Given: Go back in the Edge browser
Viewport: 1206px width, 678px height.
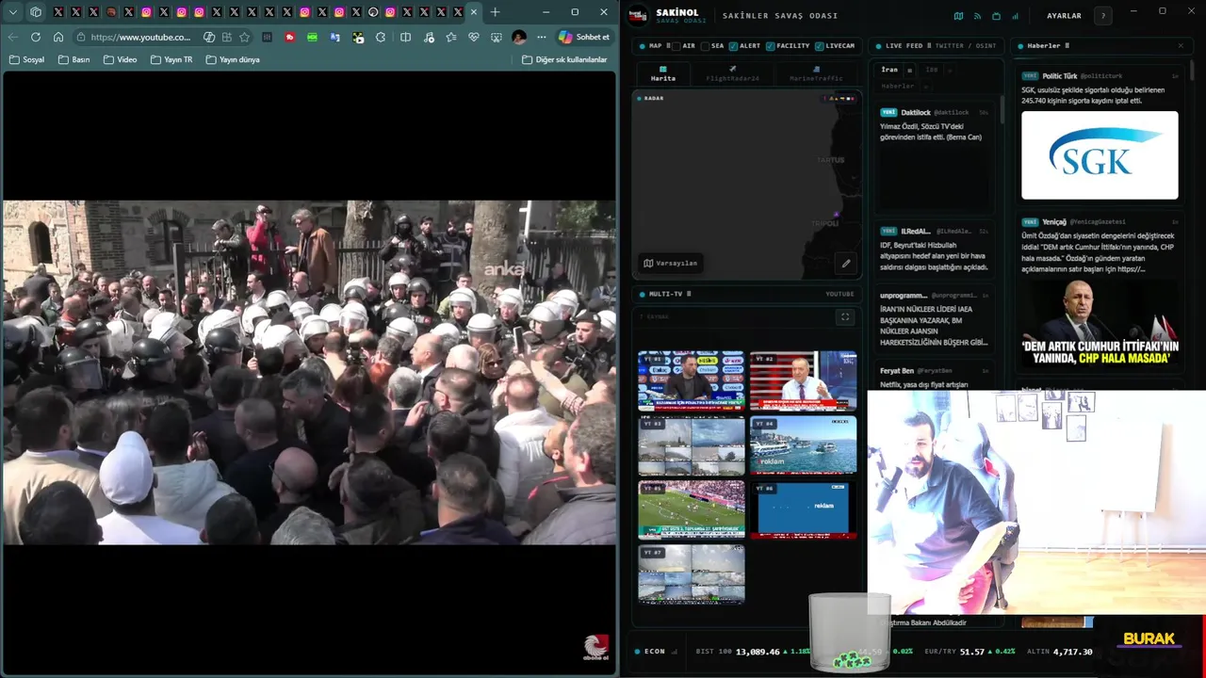Looking at the screenshot, I should [x=13, y=37].
